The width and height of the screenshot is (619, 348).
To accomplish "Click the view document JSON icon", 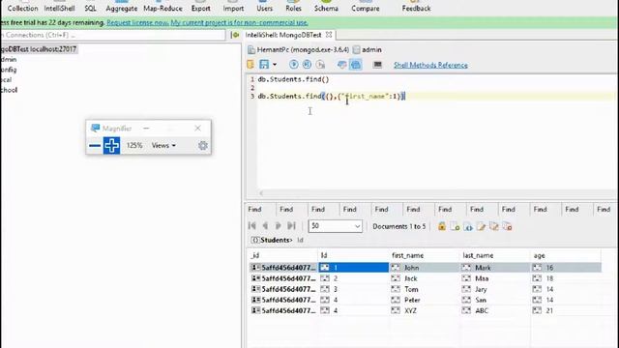I will [x=468, y=226].
